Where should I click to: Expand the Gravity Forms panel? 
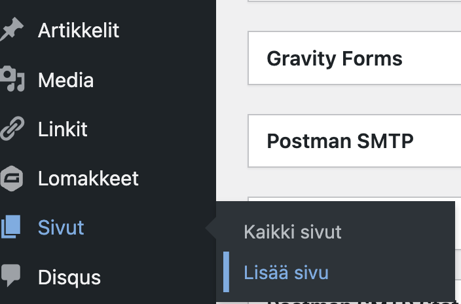(354, 59)
